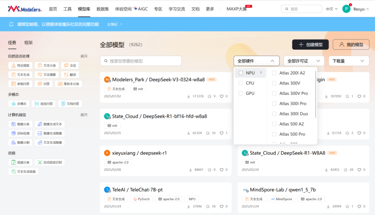Check the CPU hardware checkbox
The image size is (375, 215).
click(241, 83)
